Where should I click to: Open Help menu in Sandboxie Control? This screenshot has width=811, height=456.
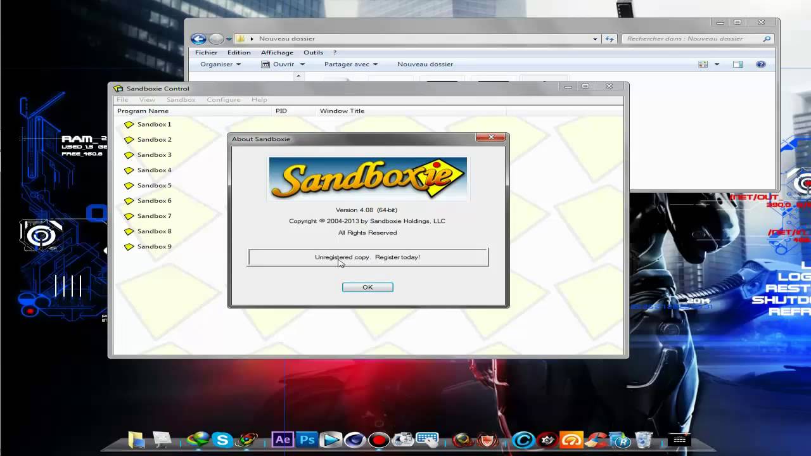(259, 99)
